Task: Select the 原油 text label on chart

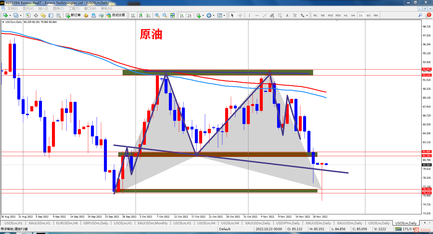Action: (151, 35)
